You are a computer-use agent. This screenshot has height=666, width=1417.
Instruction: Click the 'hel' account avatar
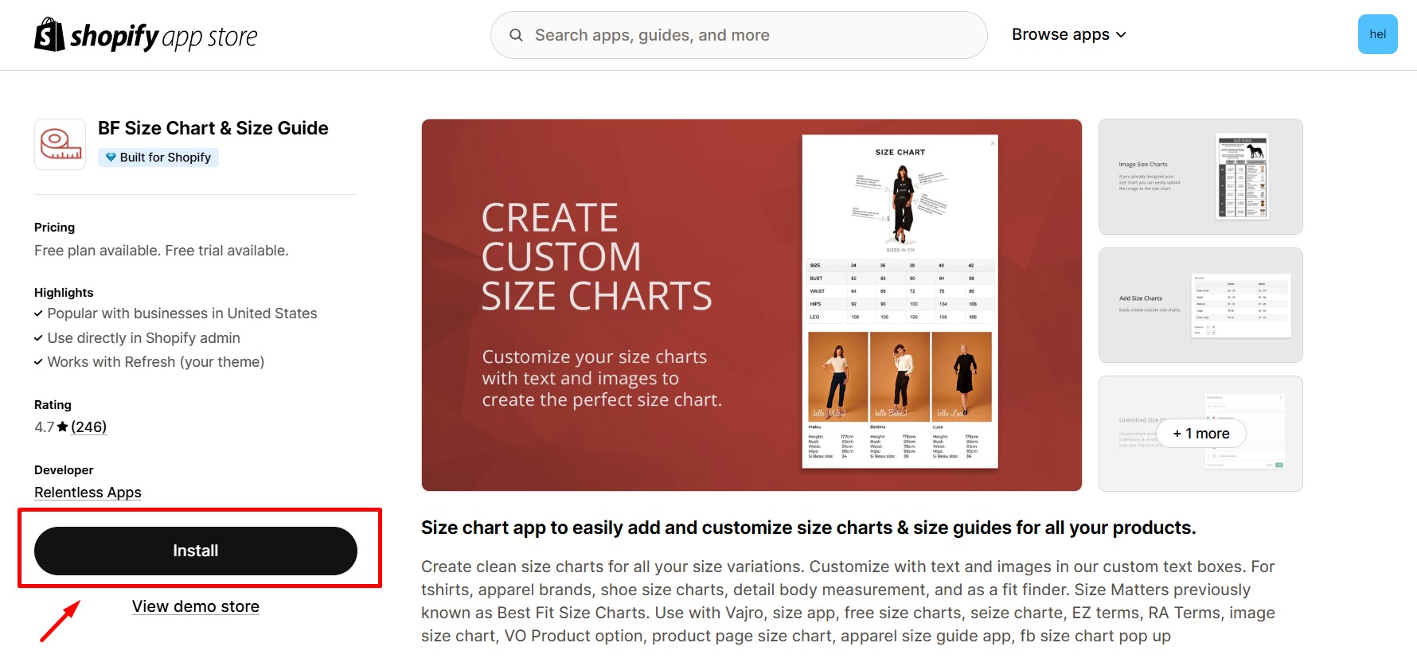[x=1378, y=34]
